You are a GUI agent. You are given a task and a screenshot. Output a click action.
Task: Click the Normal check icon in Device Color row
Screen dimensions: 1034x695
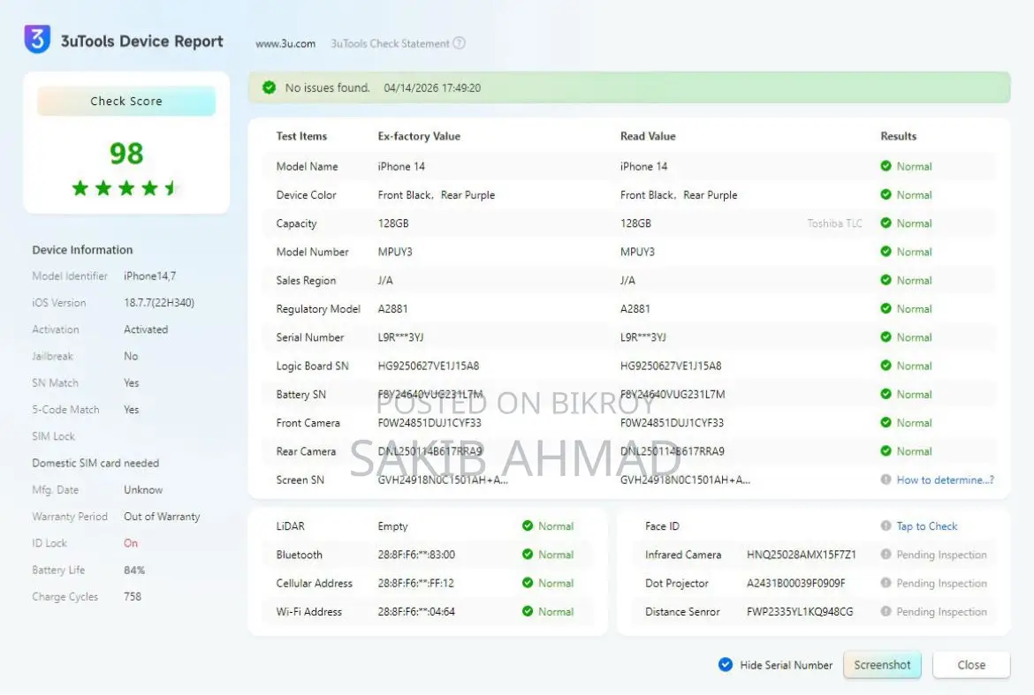[886, 194]
